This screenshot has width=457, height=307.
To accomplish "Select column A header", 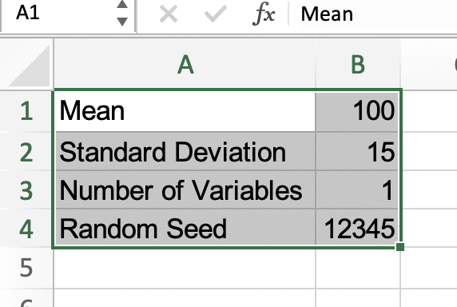I will [x=185, y=65].
